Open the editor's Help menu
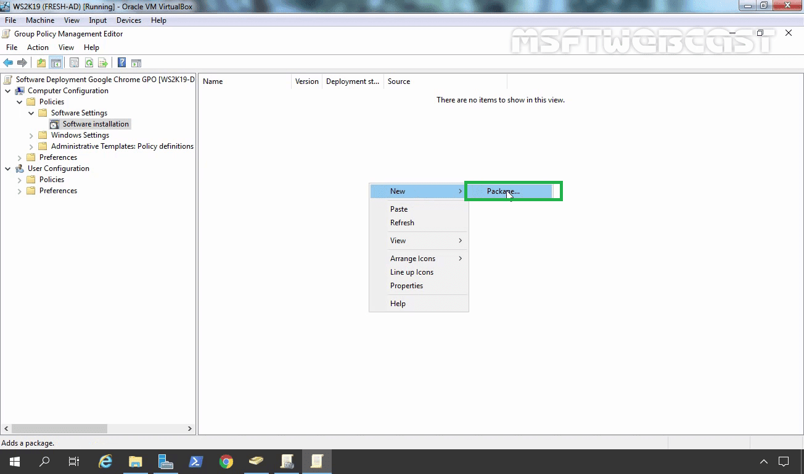 [91, 48]
